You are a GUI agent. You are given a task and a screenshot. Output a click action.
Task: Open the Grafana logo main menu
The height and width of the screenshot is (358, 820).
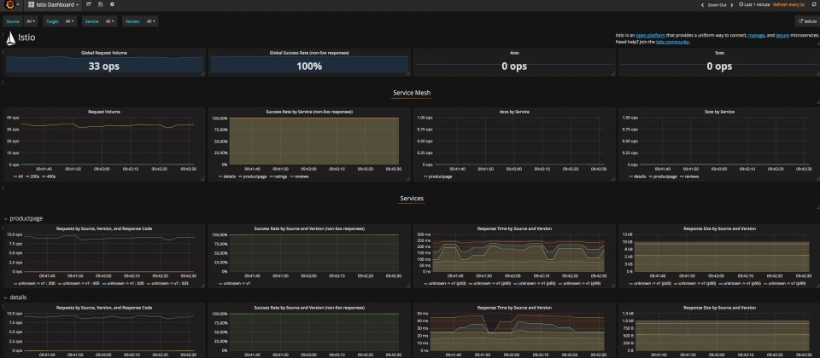point(11,5)
